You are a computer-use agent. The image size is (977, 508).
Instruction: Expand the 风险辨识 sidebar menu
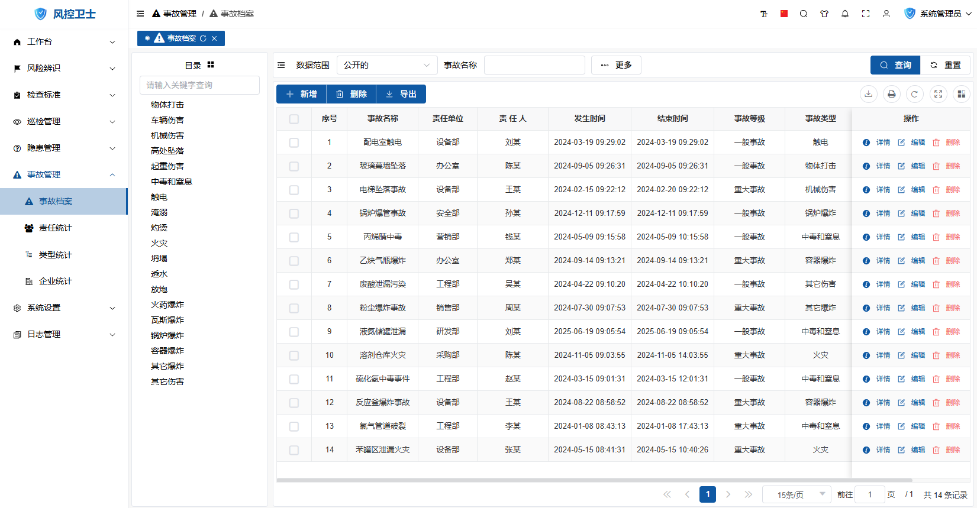pyautogui.click(x=64, y=68)
